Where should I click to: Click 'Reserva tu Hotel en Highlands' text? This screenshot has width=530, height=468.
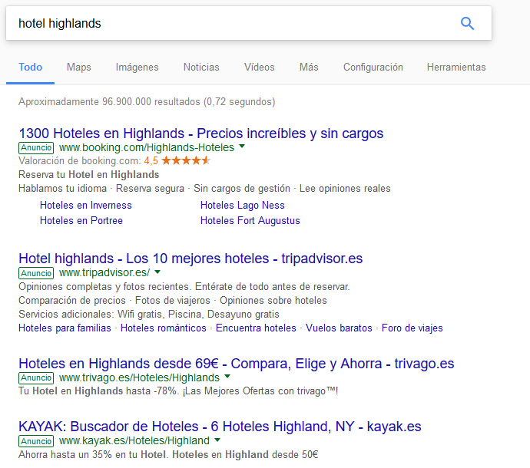click(88, 175)
